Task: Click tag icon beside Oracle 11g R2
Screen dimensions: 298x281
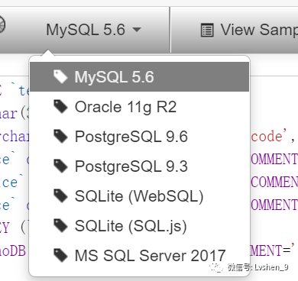Action: point(60,107)
